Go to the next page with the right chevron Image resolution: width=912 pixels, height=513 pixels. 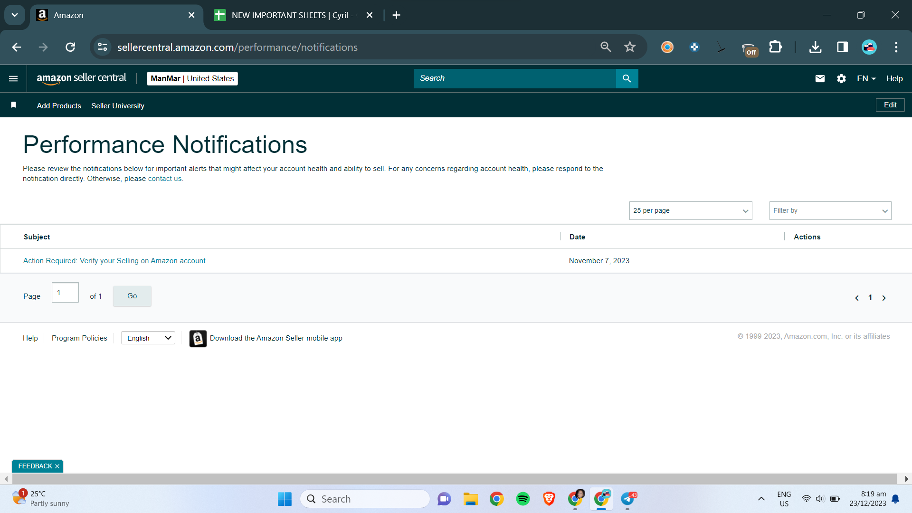[884, 298]
